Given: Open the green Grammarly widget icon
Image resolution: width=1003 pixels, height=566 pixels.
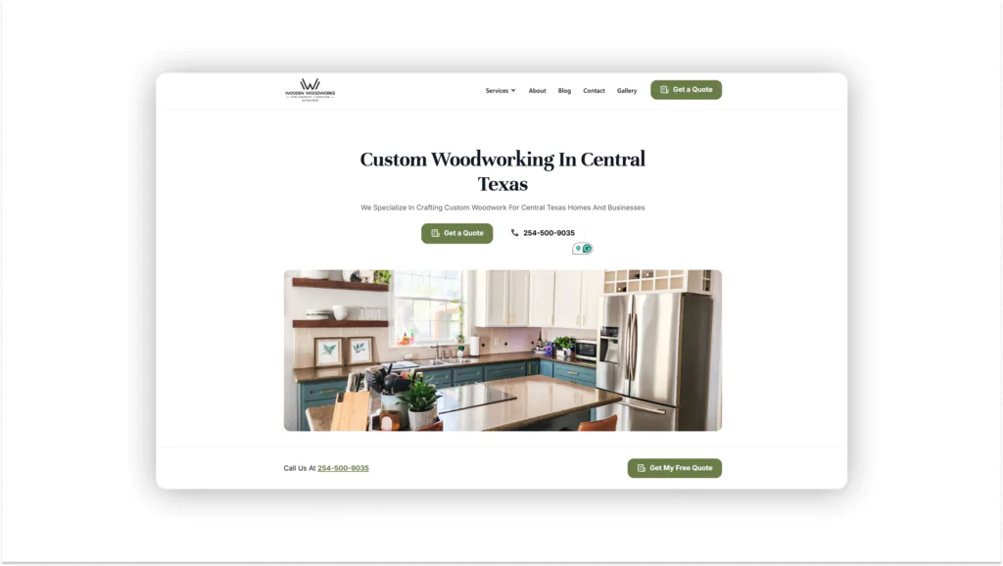Looking at the screenshot, I should pyautogui.click(x=588, y=249).
